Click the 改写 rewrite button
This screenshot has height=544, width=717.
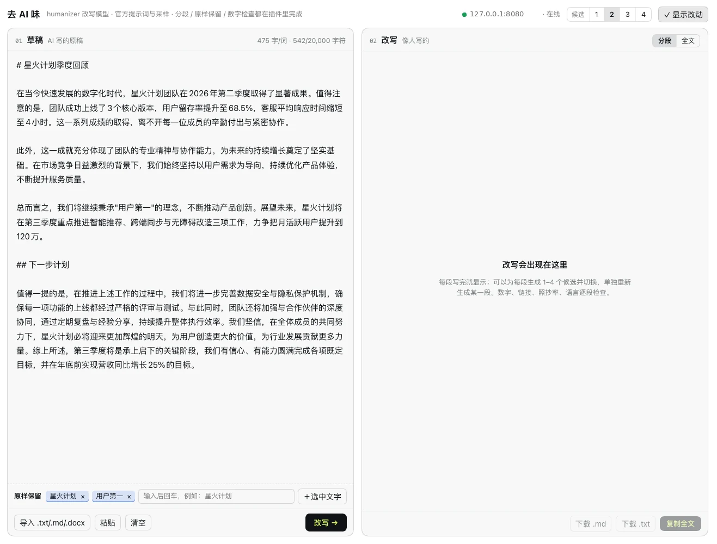pyautogui.click(x=326, y=523)
